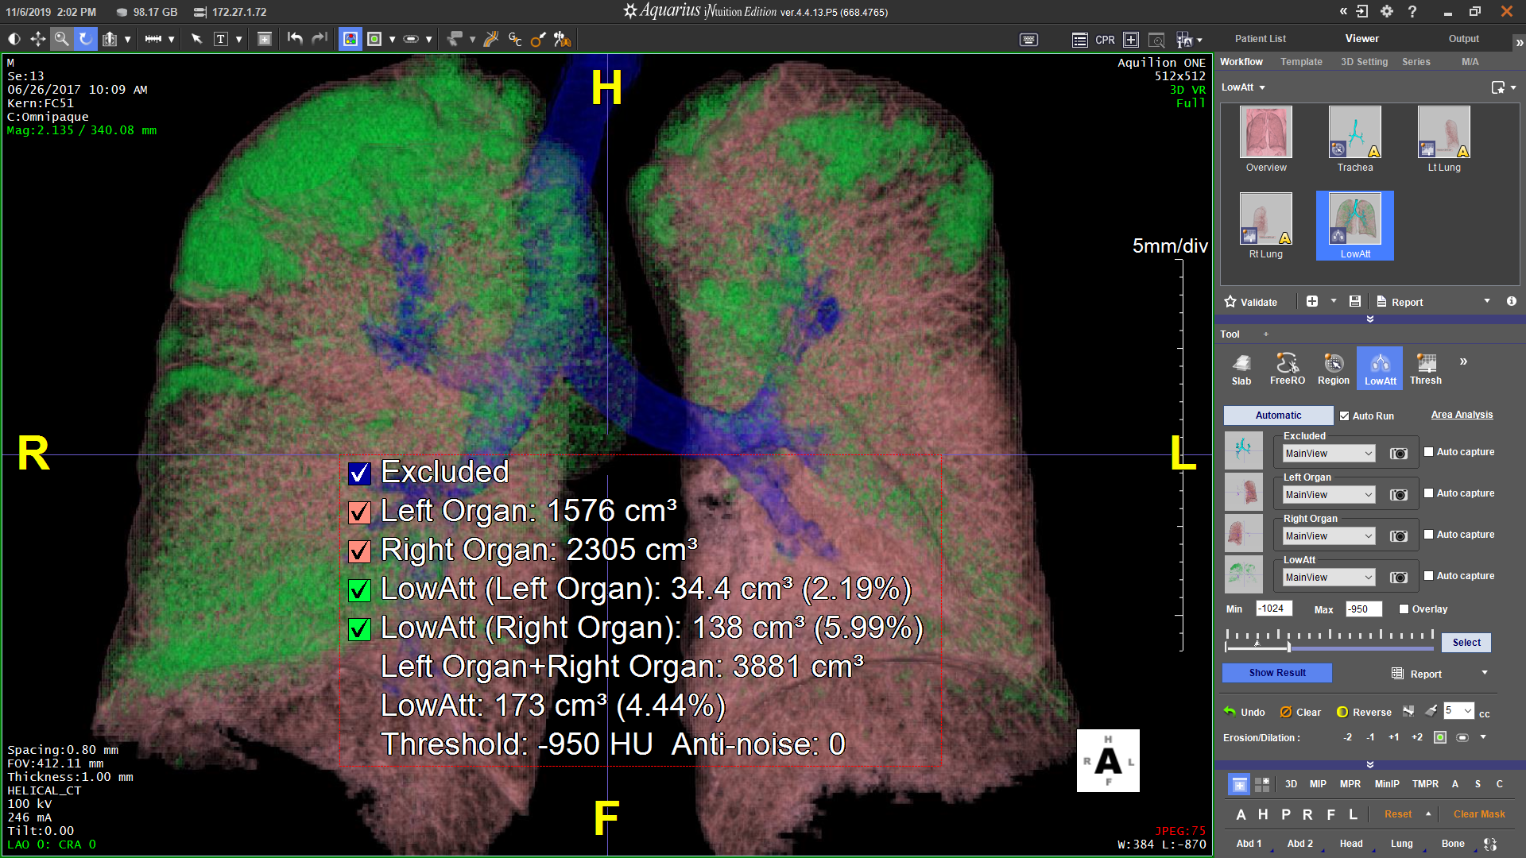Open the settings gear icon
The image size is (1526, 858).
1387,11
